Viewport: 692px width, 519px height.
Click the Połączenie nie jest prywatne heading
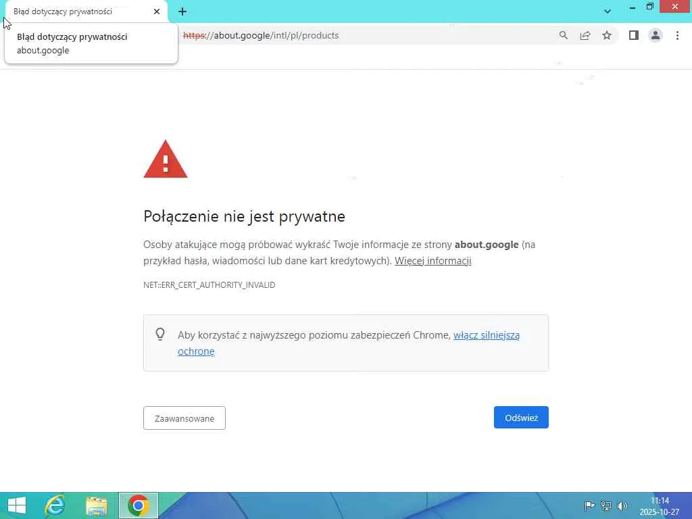tap(244, 216)
